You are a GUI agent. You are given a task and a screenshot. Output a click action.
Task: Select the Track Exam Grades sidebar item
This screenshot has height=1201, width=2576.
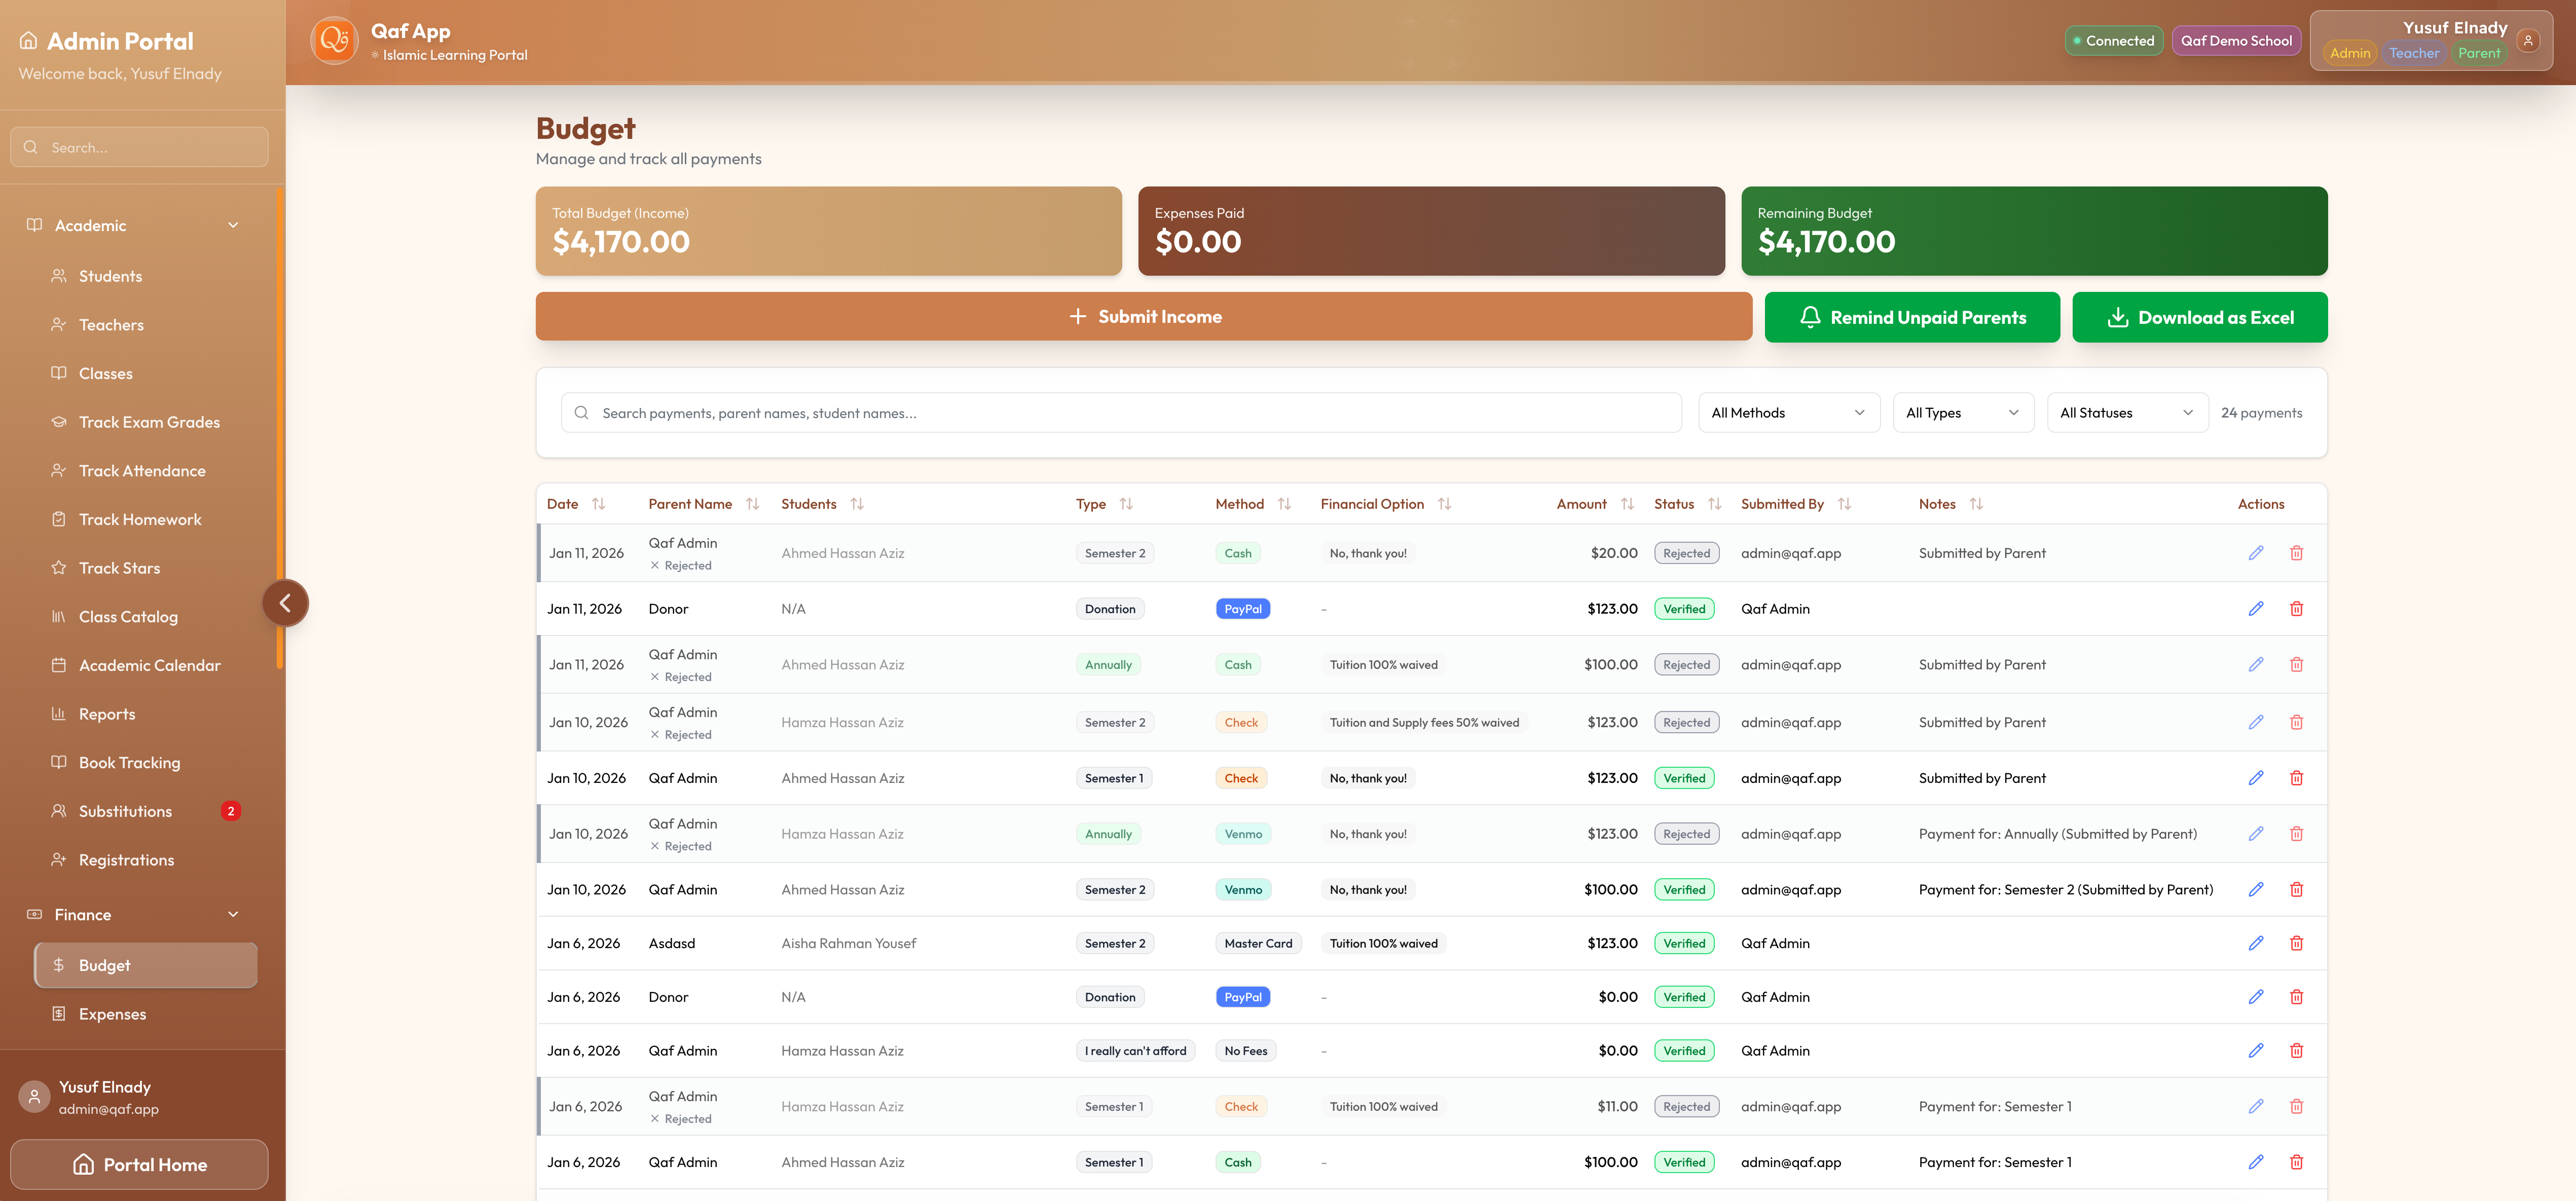point(149,422)
